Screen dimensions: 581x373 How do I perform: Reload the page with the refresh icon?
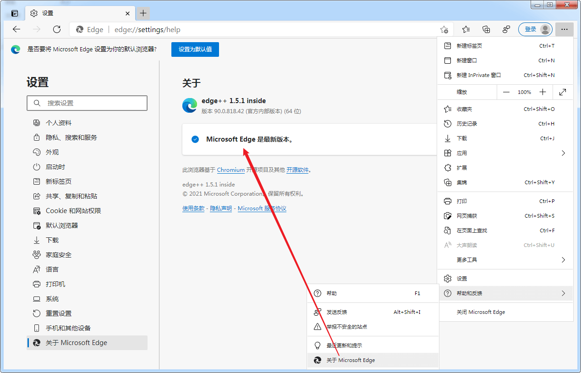57,29
